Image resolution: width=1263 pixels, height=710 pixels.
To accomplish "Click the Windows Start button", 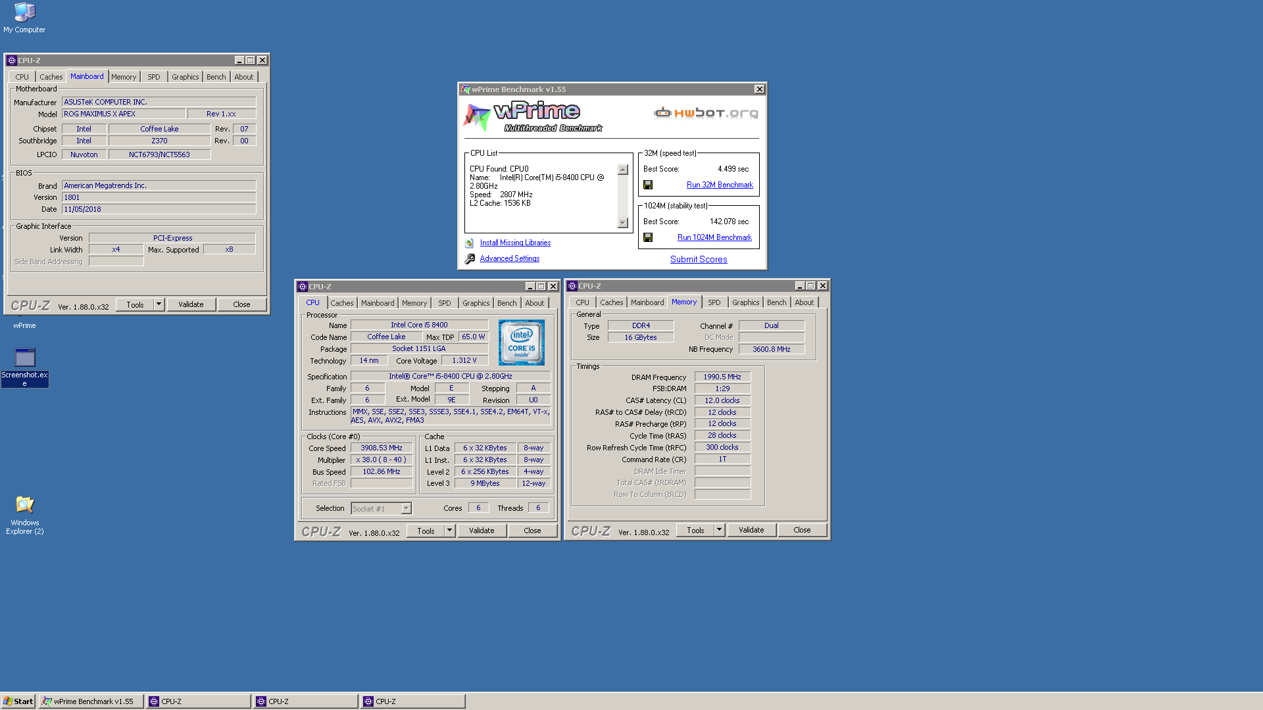I will click(18, 701).
